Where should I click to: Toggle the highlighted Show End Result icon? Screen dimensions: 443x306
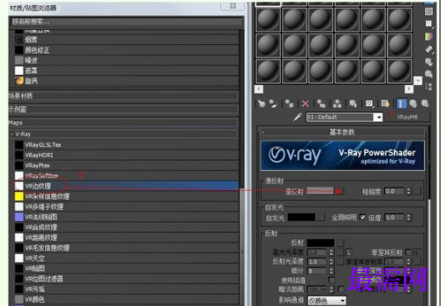(x=400, y=104)
